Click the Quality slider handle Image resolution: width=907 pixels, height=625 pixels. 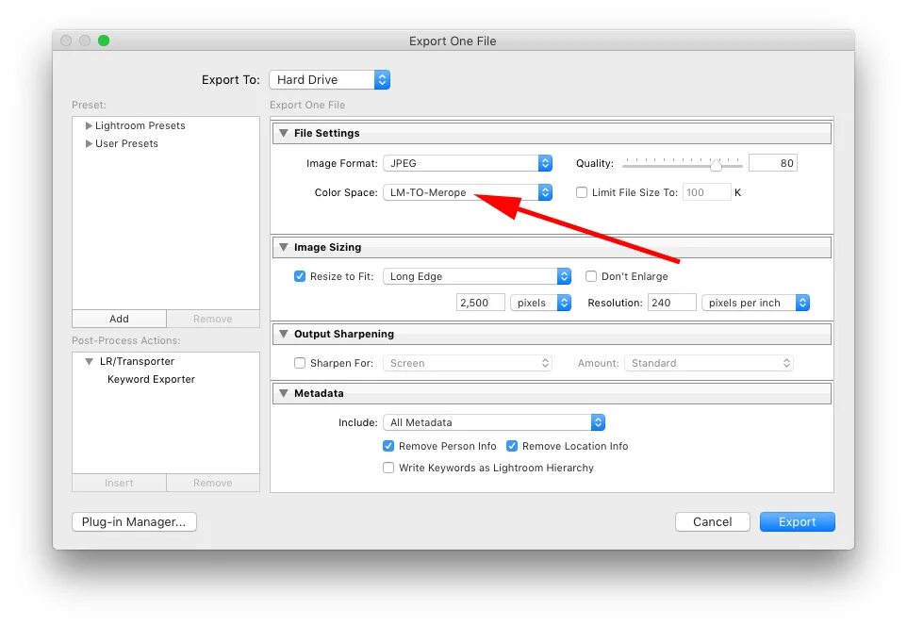(x=717, y=165)
